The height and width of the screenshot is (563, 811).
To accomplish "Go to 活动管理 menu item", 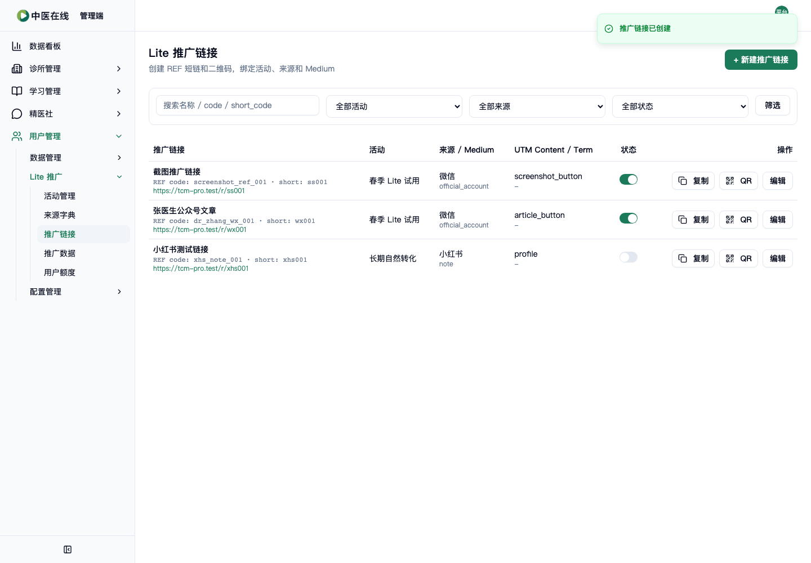I will (x=83, y=196).
